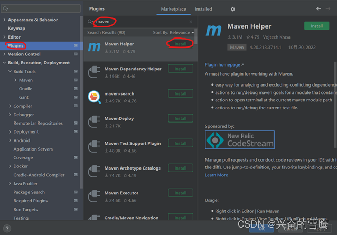Click the plugin search field with maven

click(139, 22)
